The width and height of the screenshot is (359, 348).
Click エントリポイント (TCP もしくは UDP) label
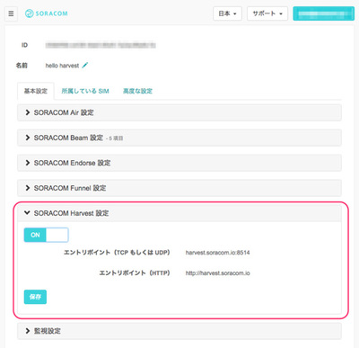[117, 253]
